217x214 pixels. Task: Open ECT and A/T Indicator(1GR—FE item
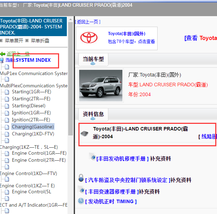coord(34,205)
